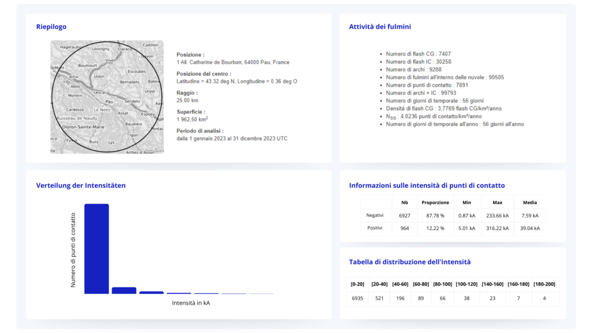Click the analysis period date range
The height and width of the screenshot is (333, 592).
tap(232, 139)
